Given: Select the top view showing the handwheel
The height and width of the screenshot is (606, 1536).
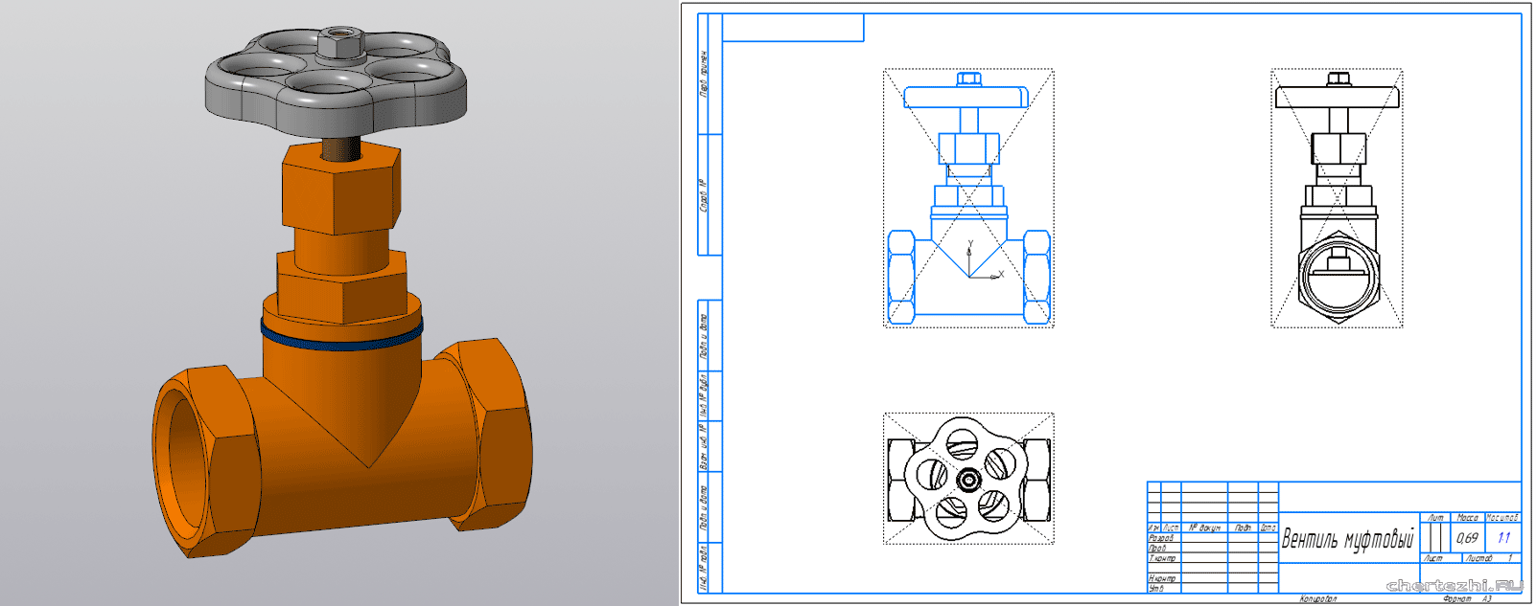Looking at the screenshot, I should click(x=968, y=479).
